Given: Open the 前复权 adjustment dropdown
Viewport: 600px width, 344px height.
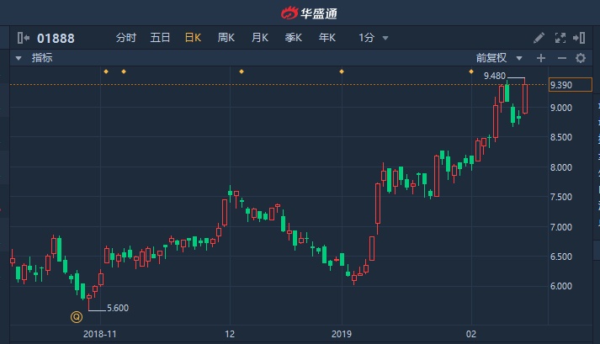Looking at the screenshot, I should [499, 58].
